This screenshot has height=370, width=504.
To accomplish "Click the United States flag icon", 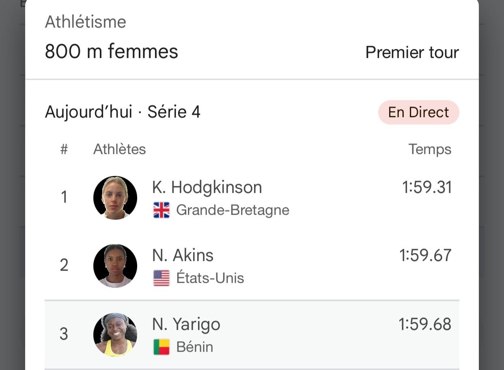I will pyautogui.click(x=162, y=278).
